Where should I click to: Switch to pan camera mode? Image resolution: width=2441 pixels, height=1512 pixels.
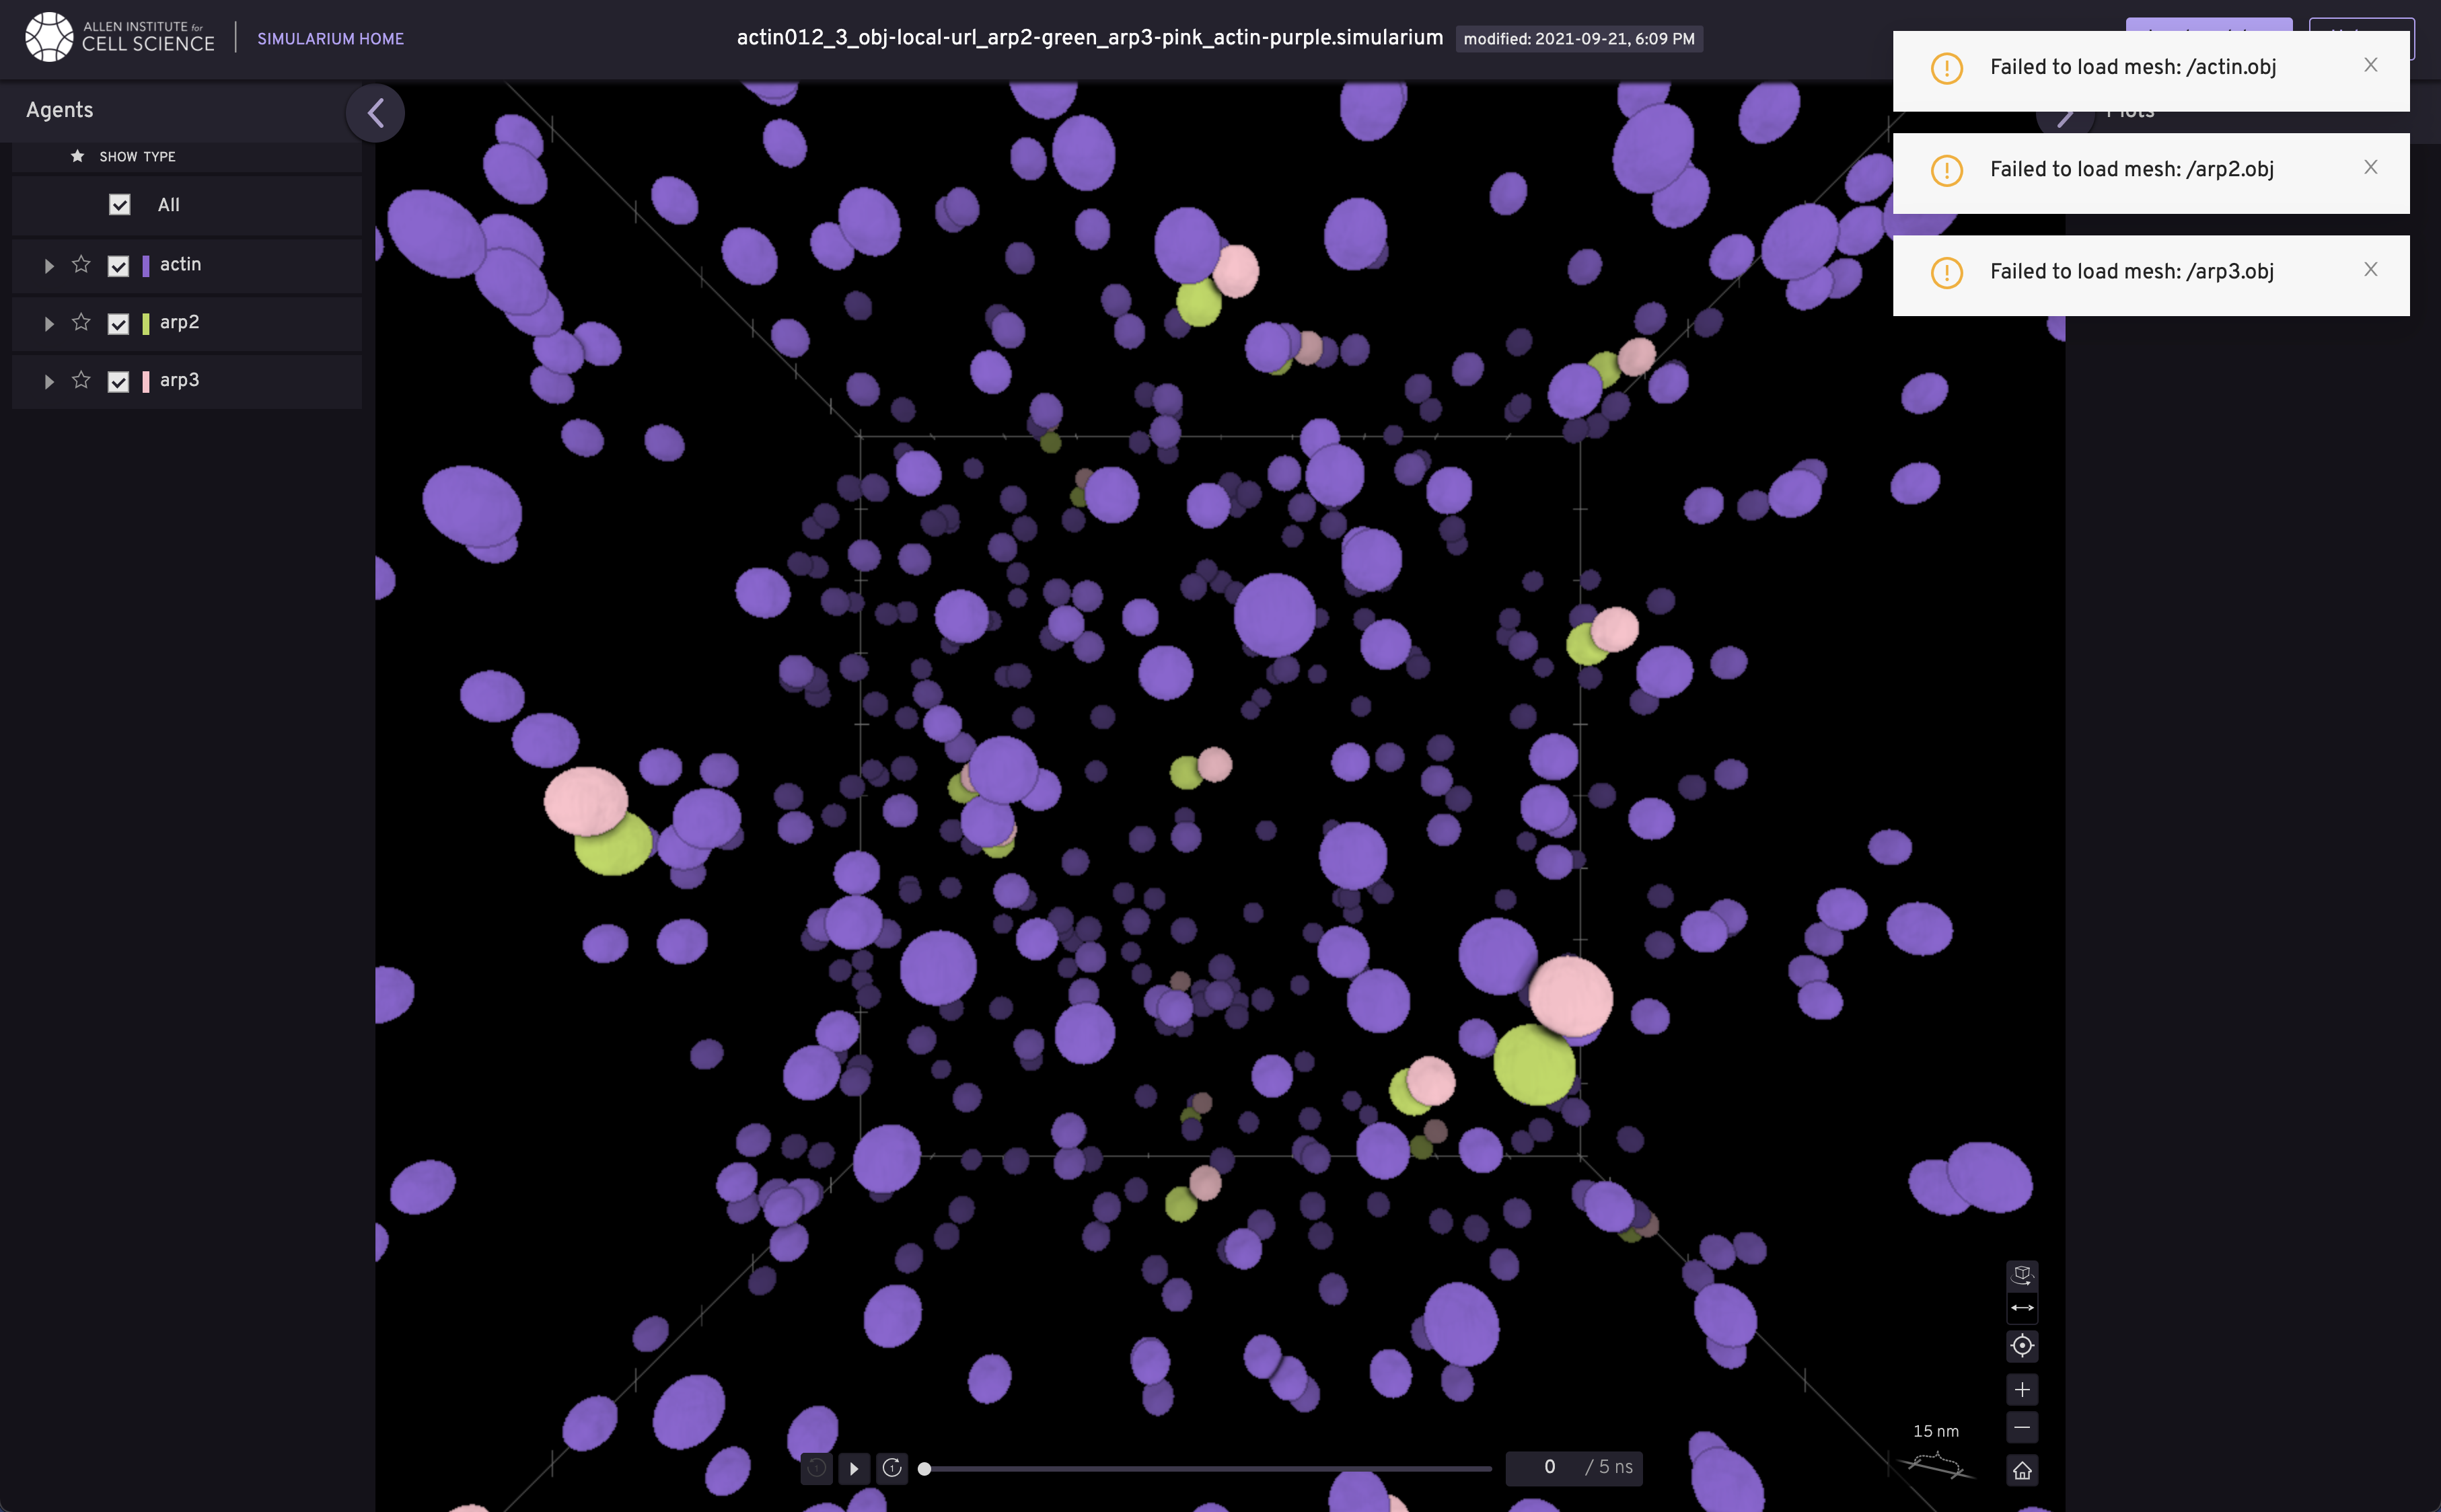coord(2022,1308)
